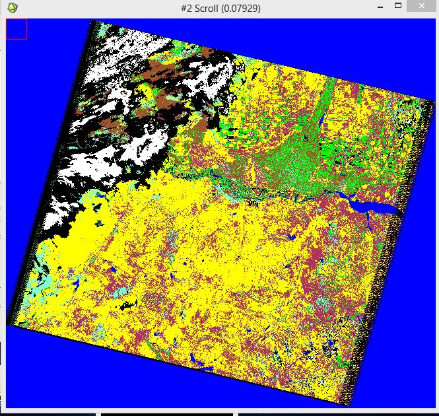Click the ENVI globe icon in title bar
The width and height of the screenshot is (439, 416).
[x=13, y=8]
